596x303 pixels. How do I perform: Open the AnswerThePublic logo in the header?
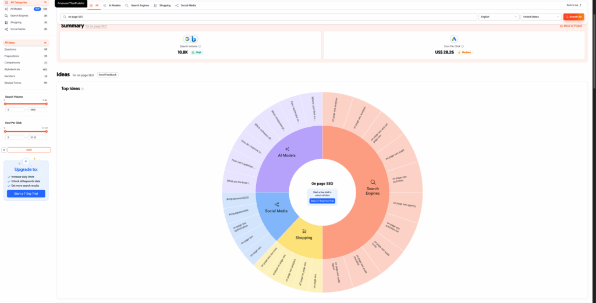(70, 3)
